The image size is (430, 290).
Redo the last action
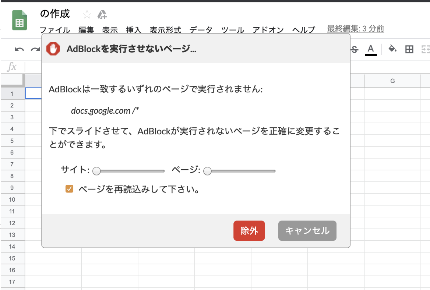[x=35, y=49]
